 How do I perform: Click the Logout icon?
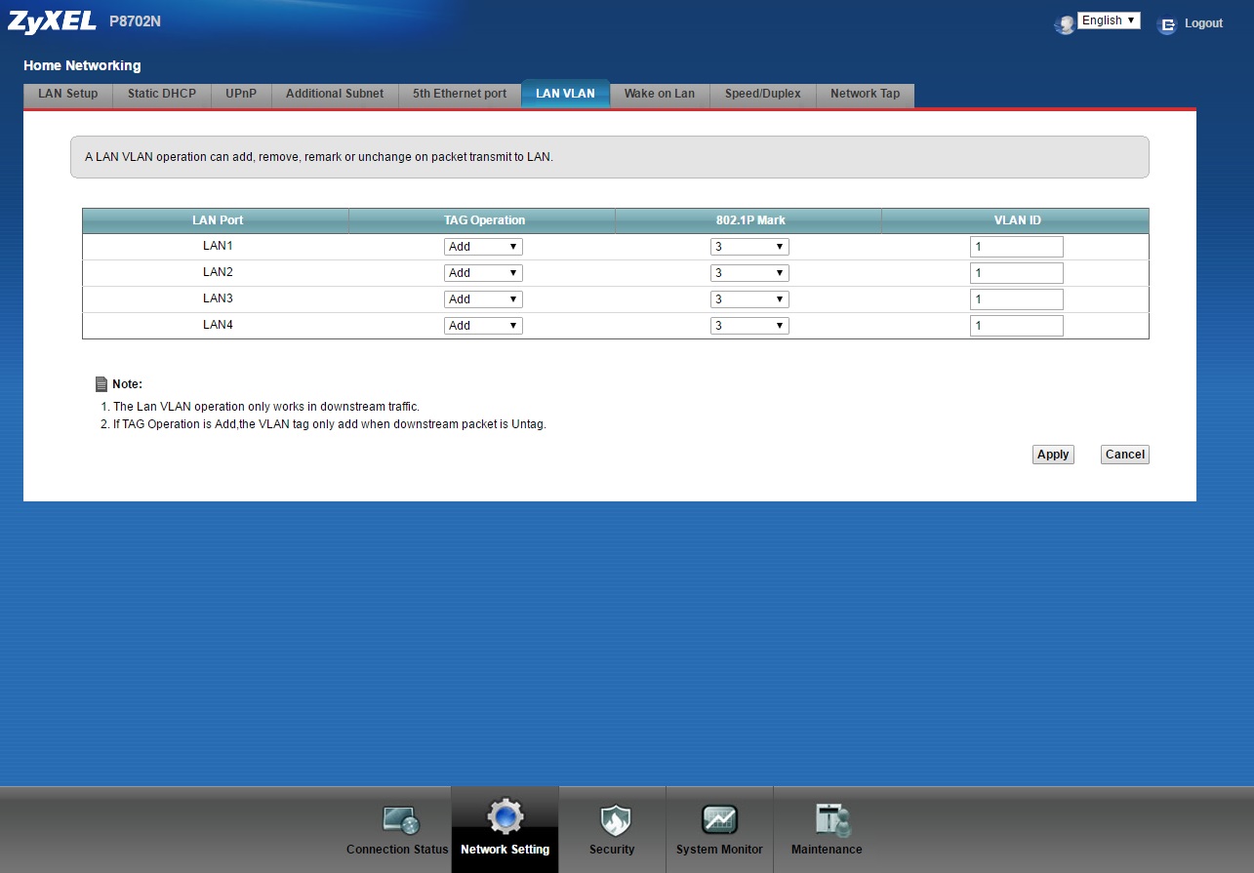click(1166, 24)
